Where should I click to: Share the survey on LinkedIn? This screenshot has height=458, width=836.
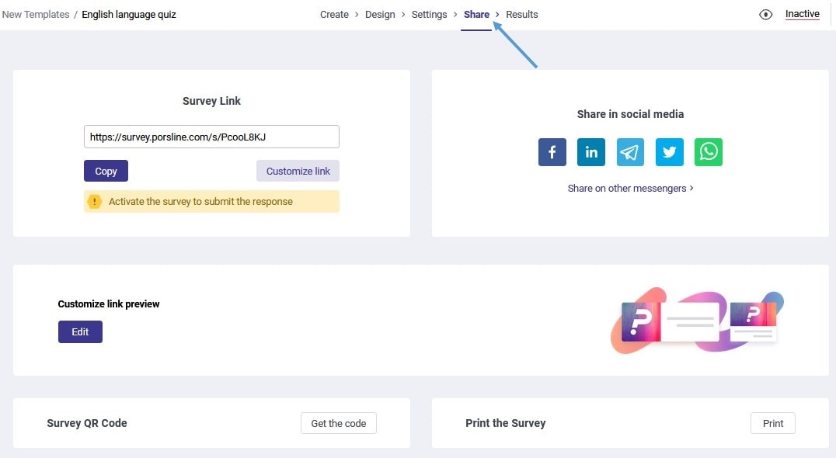tap(591, 152)
